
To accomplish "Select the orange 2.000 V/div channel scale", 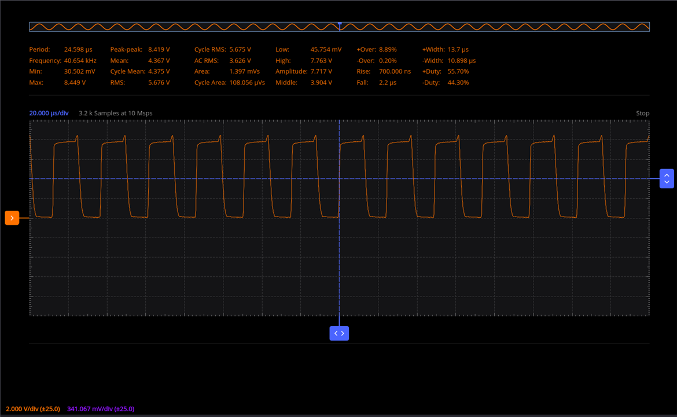I will tap(32, 409).
